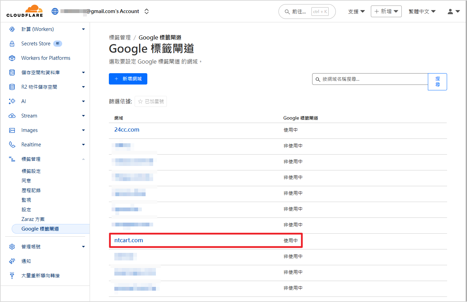The image size is (467, 302).
Task: Click the Workers for Platforms cube icon
Action: [12, 58]
